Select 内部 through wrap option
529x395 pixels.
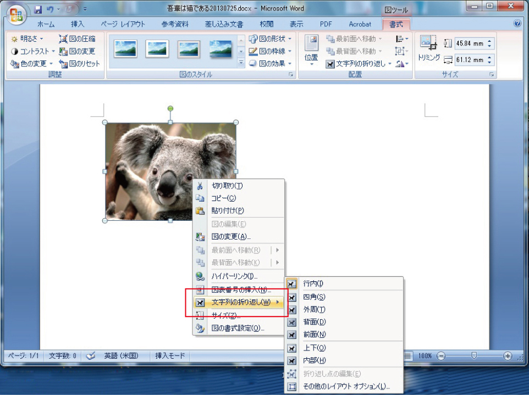tap(344, 360)
